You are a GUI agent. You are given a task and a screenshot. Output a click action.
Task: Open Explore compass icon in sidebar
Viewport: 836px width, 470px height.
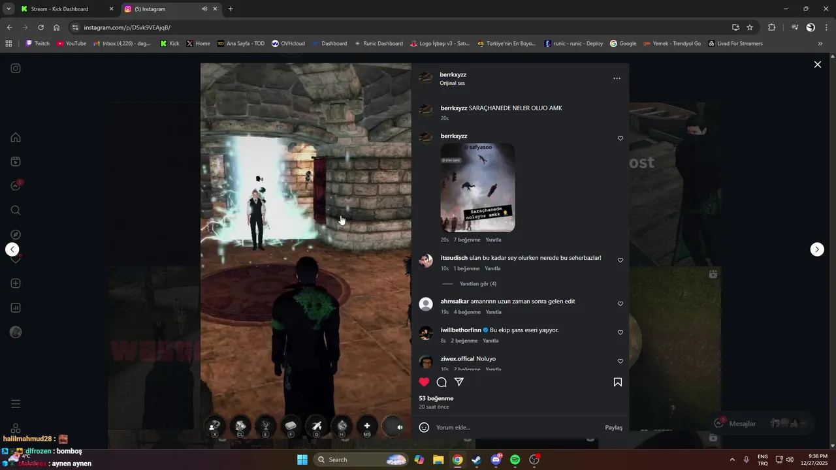(x=16, y=234)
